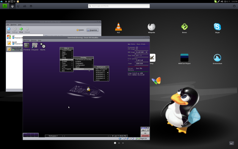This screenshot has height=149, width=238.
Task: Expand the Tools submenu in DSL menu
Action: click(x=66, y=63)
